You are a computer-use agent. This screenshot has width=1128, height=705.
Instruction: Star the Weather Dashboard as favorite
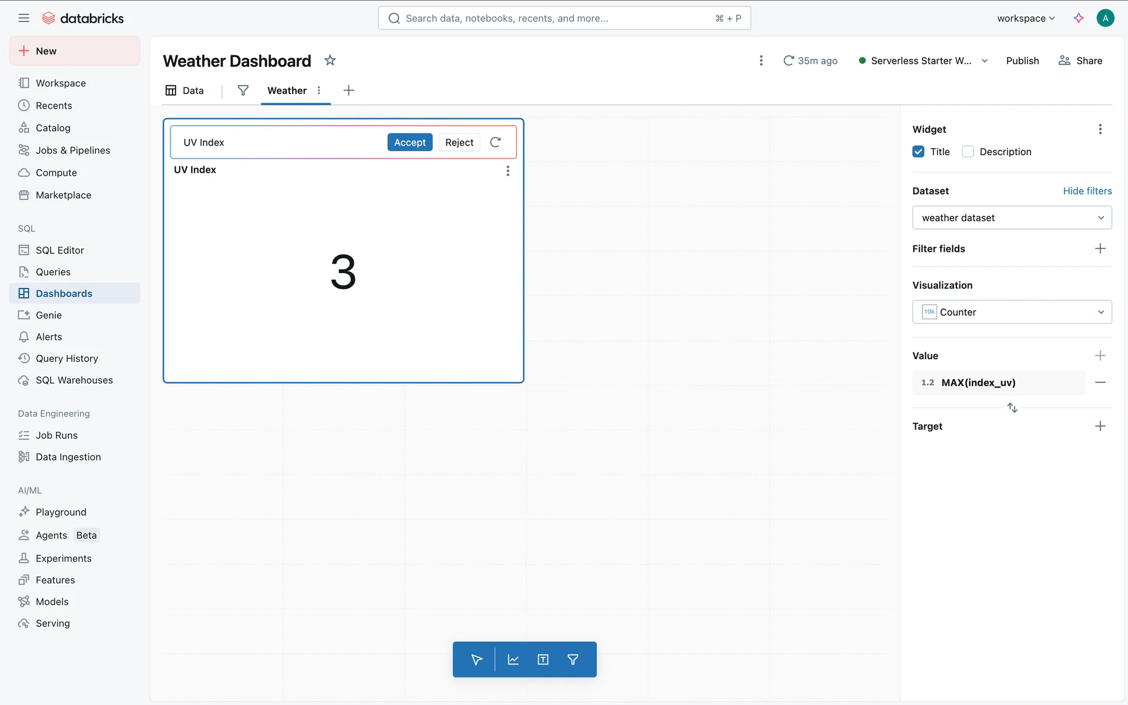coord(330,61)
